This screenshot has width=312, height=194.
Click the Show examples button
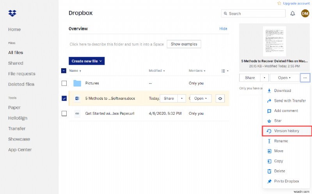[184, 44]
